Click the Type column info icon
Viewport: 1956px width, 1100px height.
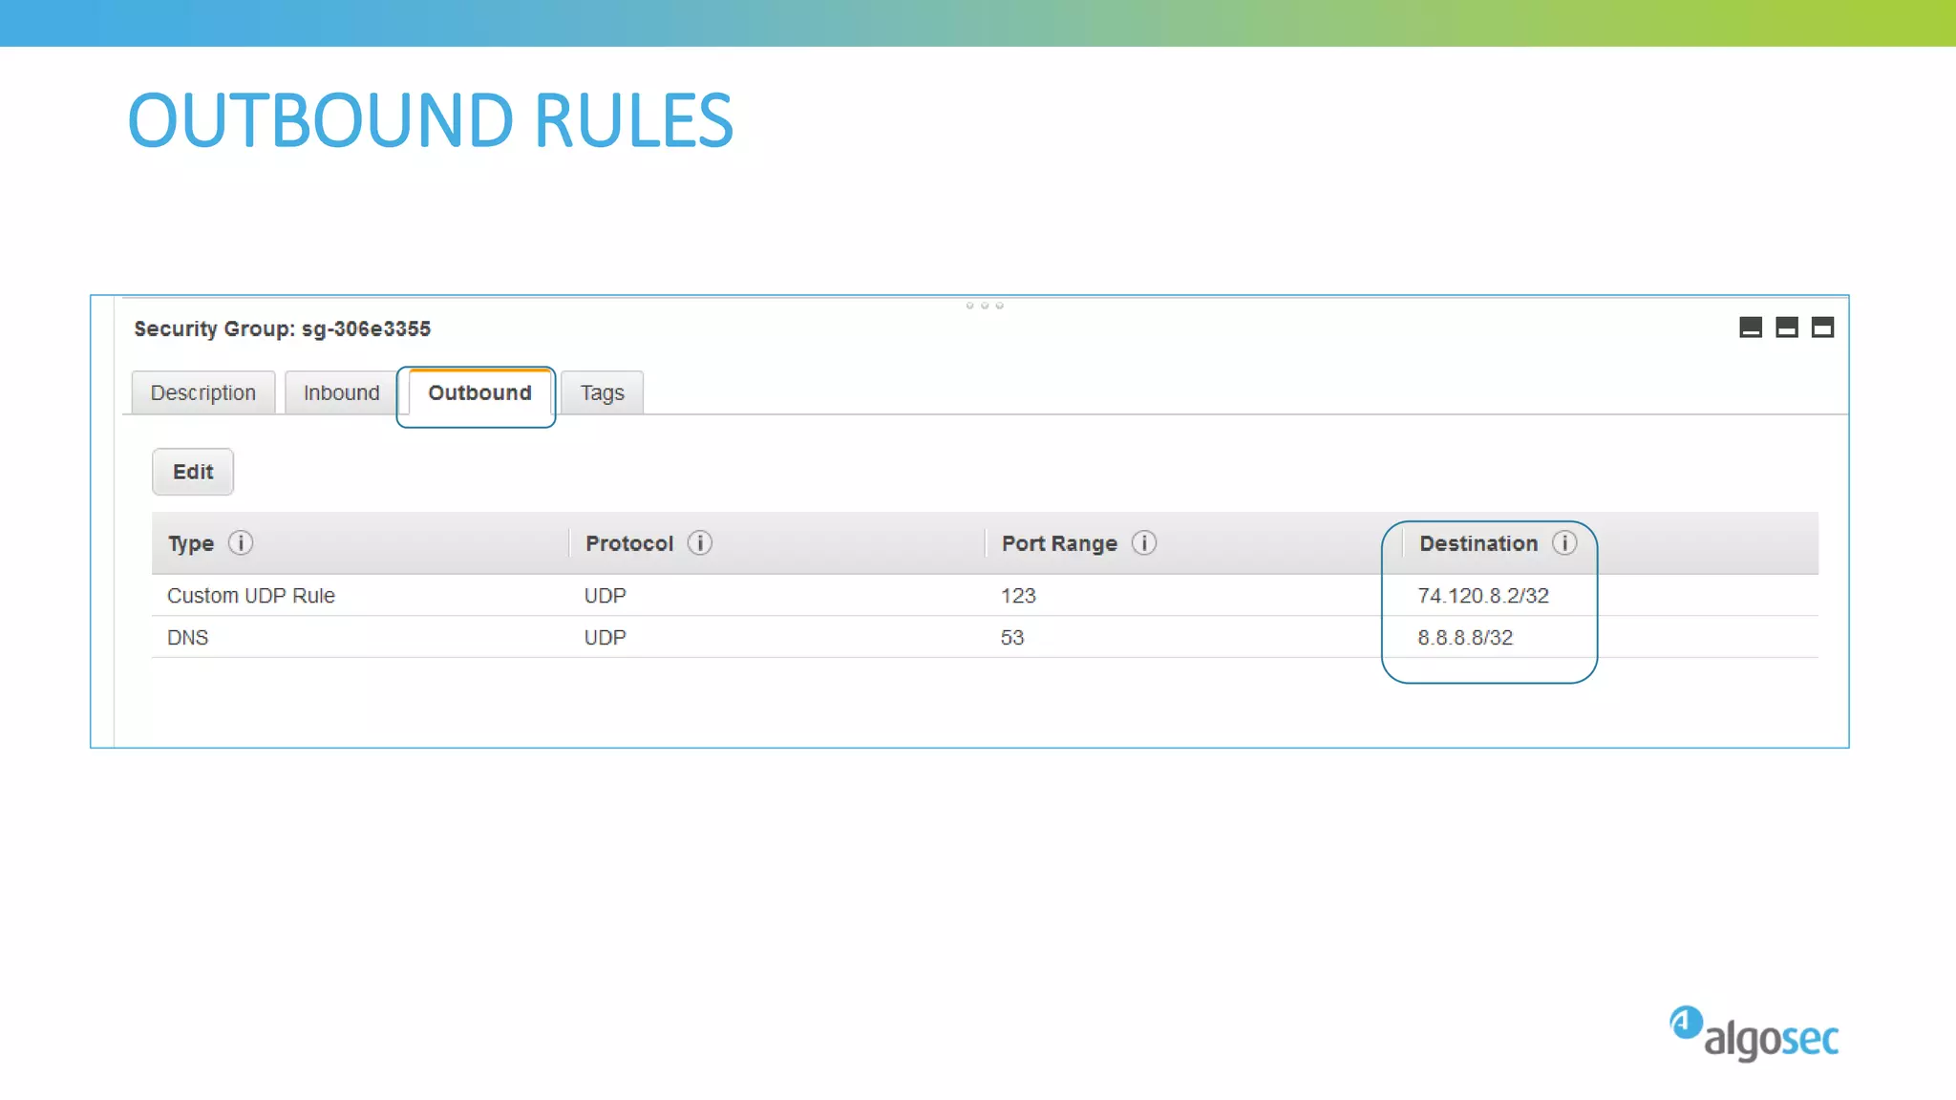[241, 543]
